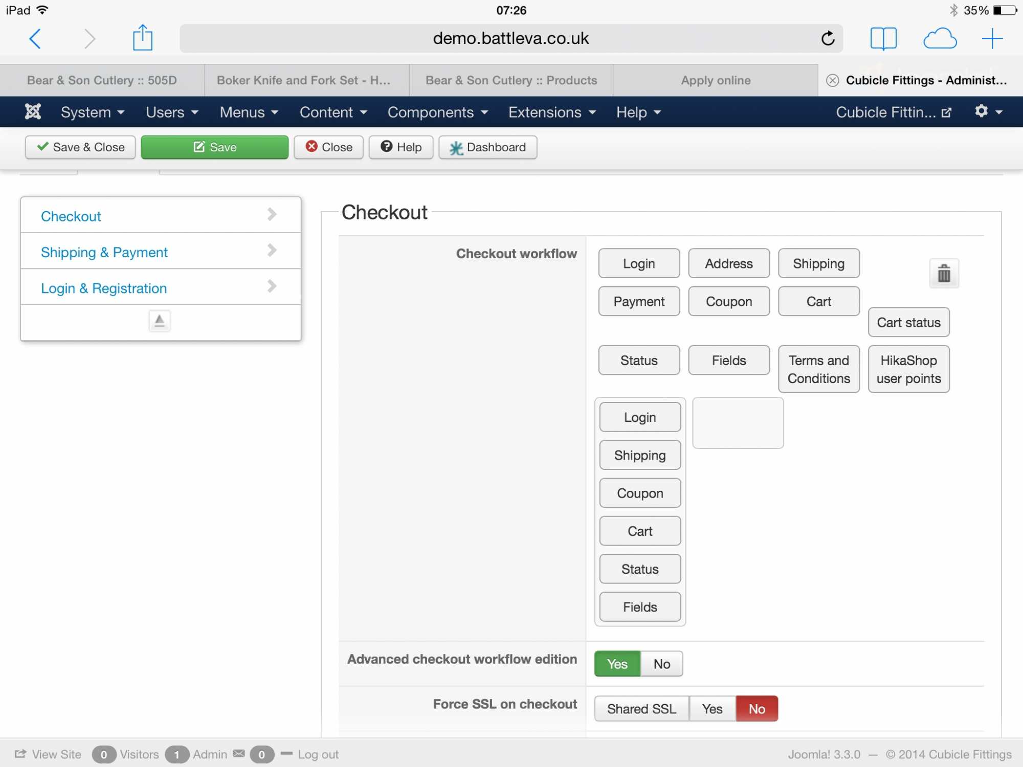Set Force SSL on checkout to Yes
This screenshot has height=767, width=1023.
pos(712,709)
